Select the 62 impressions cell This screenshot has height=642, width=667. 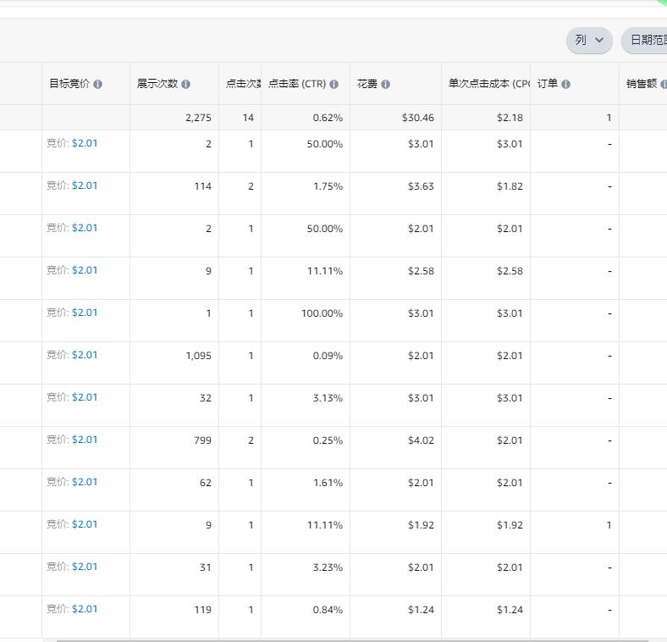coord(206,484)
